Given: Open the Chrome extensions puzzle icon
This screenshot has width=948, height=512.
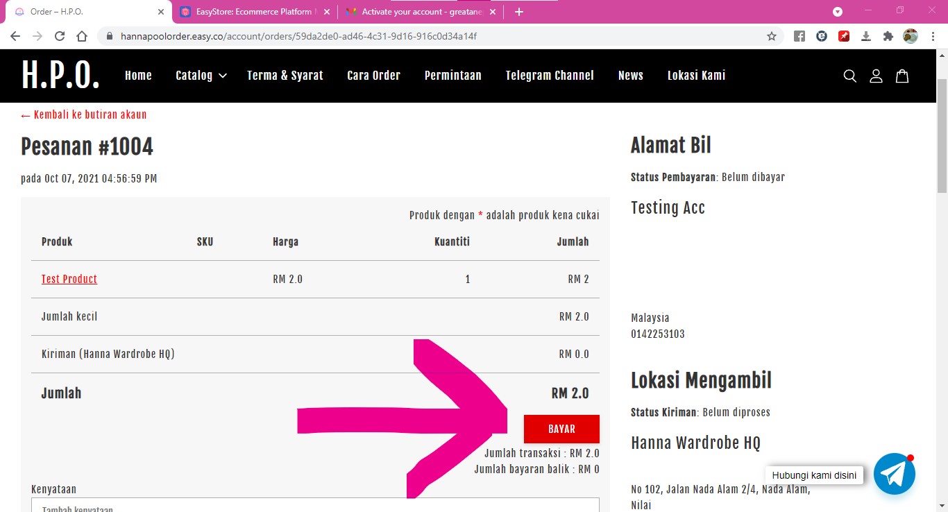Looking at the screenshot, I should pyautogui.click(x=888, y=36).
